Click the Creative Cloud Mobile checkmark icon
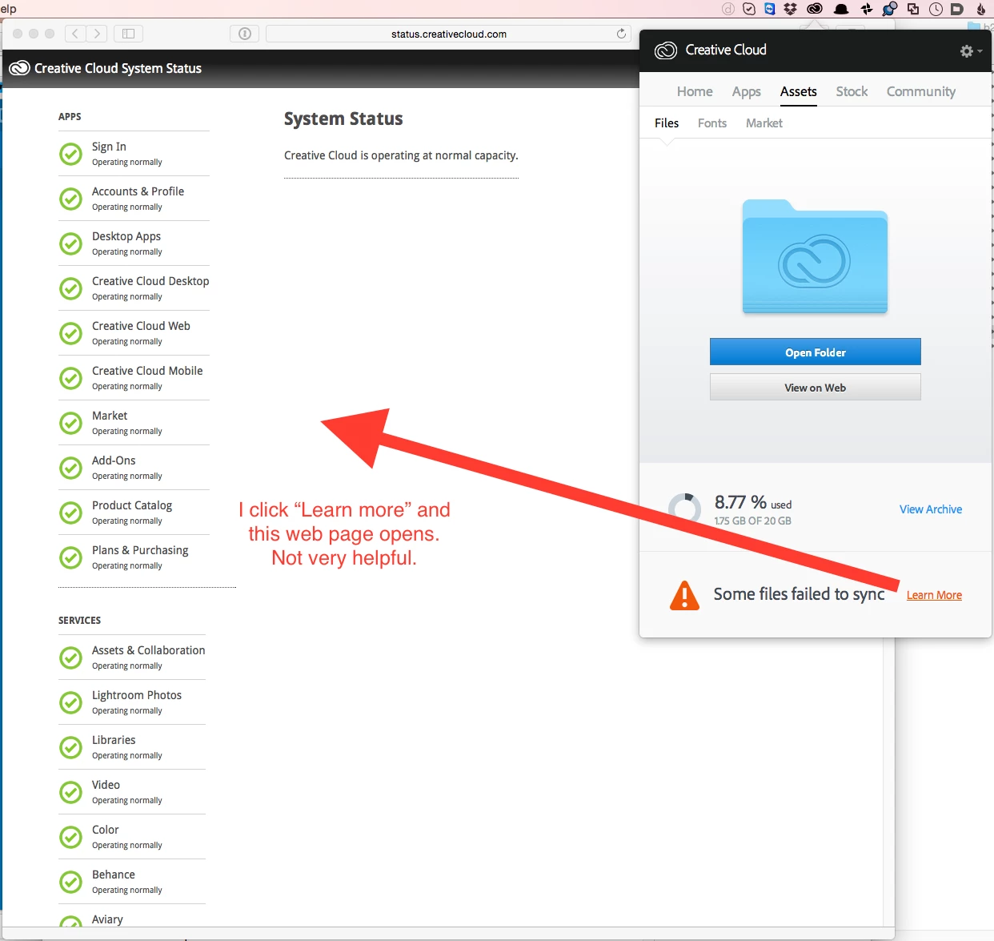 pos(71,378)
